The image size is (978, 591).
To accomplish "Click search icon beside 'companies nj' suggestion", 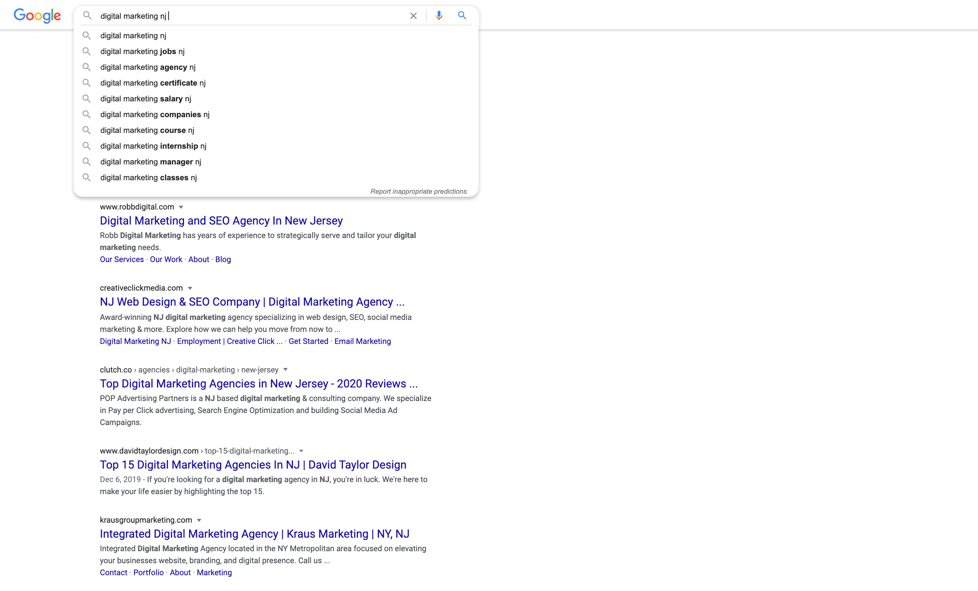I will (86, 114).
